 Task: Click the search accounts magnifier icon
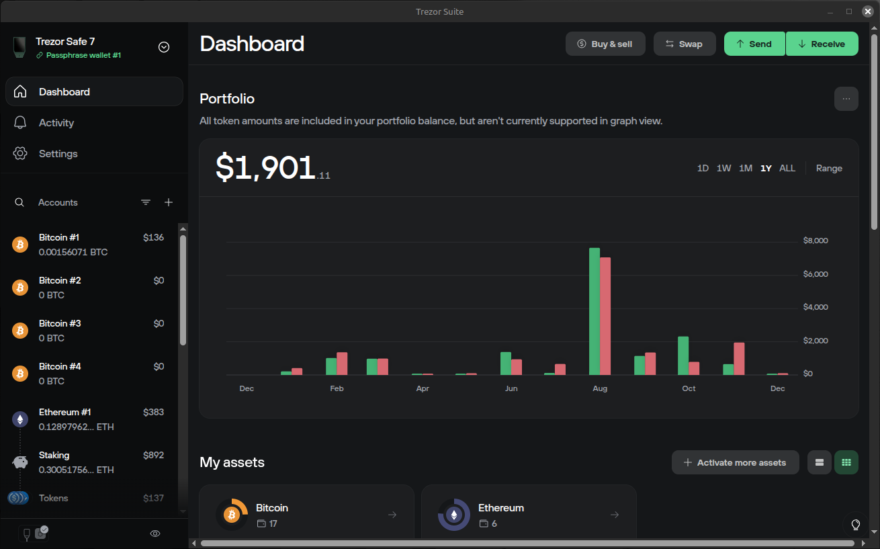[20, 202]
